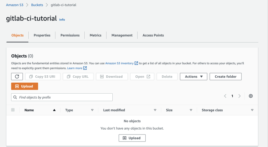Focus the Find objects by prefix field
268x147 pixels.
click(x=62, y=97)
